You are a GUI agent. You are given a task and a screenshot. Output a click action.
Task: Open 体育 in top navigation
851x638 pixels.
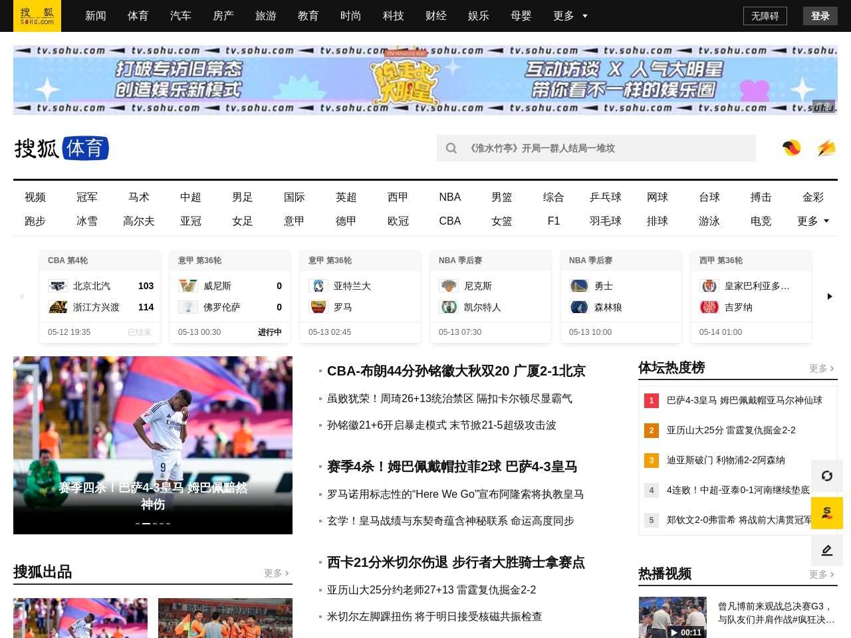[x=138, y=16]
